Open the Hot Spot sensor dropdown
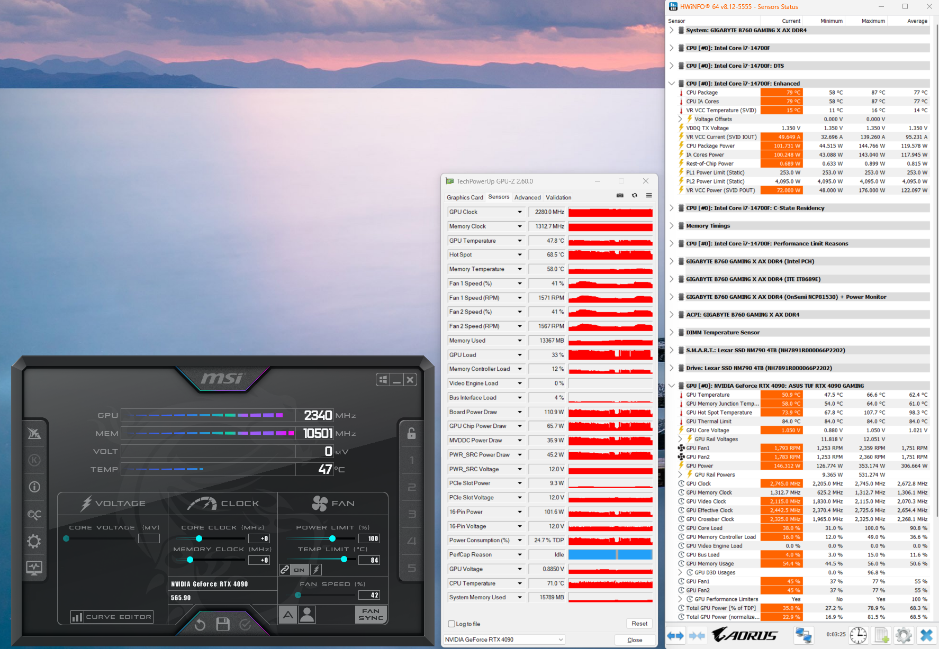939x649 pixels. coord(520,255)
